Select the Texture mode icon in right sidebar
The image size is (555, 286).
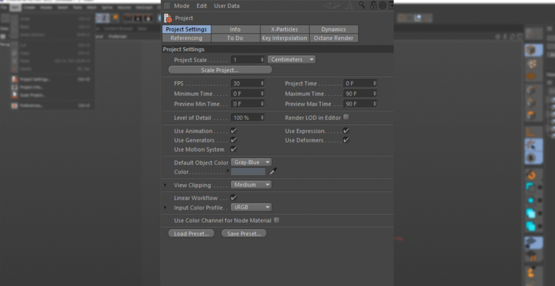[532, 64]
